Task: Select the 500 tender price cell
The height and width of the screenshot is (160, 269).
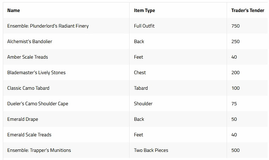Action: click(235, 150)
